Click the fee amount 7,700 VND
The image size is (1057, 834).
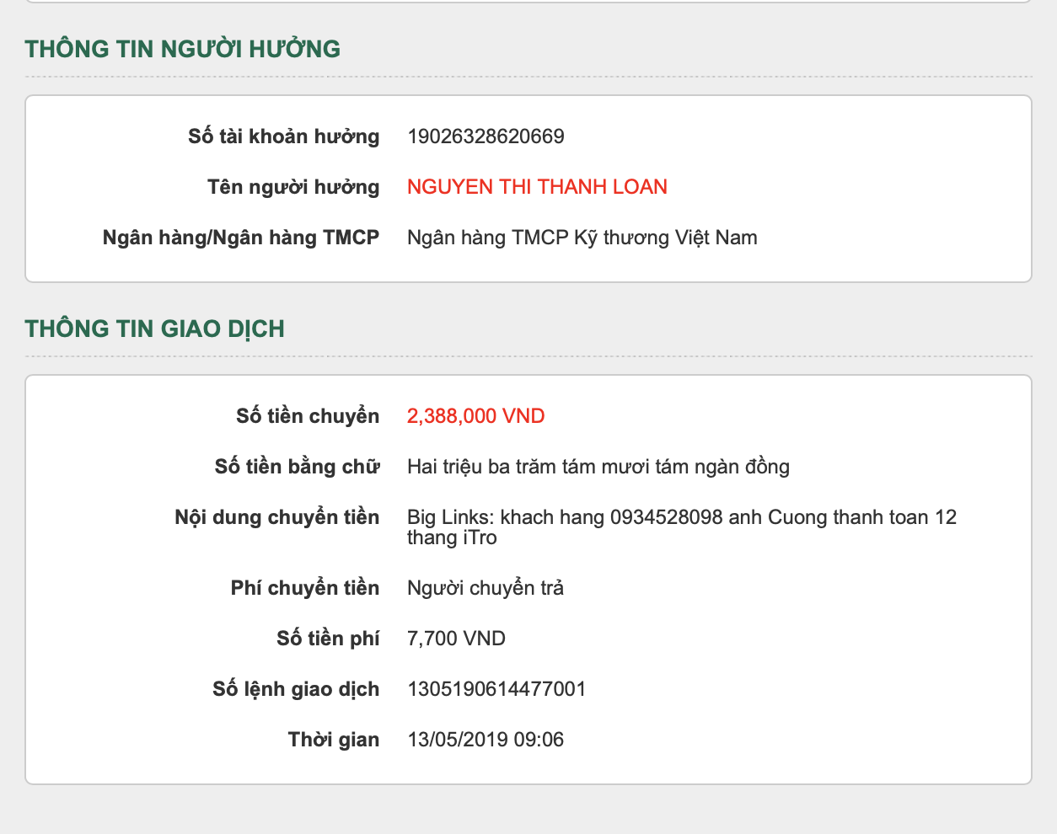pyautogui.click(x=456, y=639)
